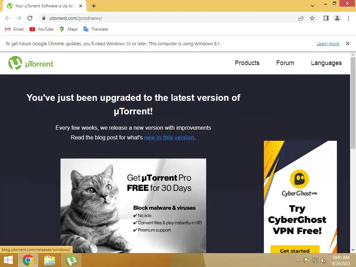Open the Products menu
This screenshot has height=267, width=356.
tap(247, 63)
